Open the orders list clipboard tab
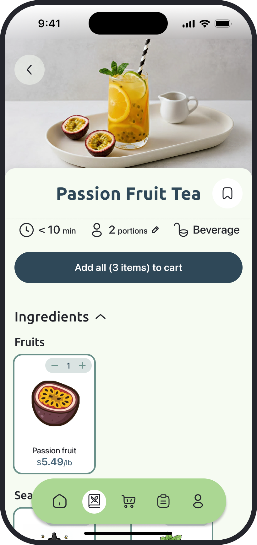 [x=163, y=501]
